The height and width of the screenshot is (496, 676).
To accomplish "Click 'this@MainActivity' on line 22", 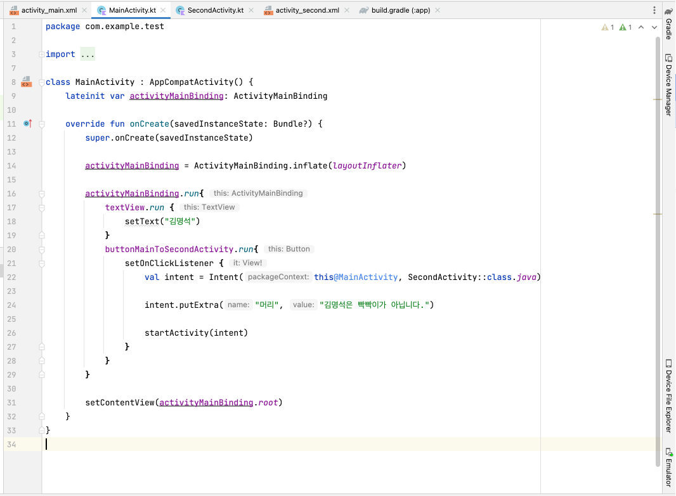I will [x=356, y=277].
